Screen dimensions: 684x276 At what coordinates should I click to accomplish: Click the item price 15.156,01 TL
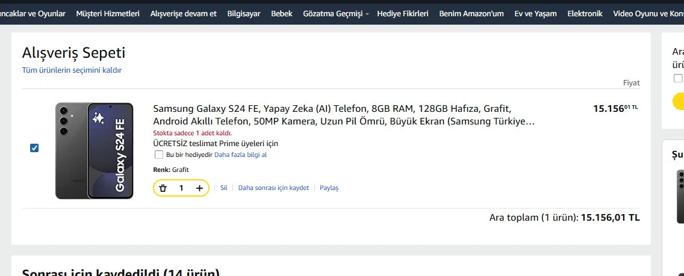pos(615,108)
